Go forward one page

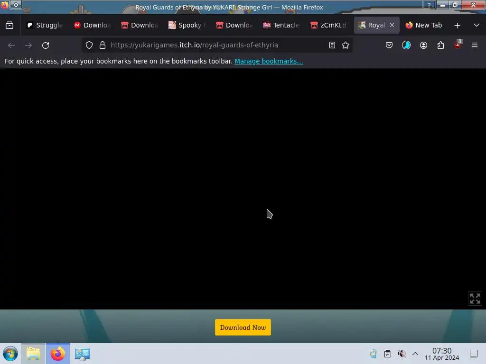click(x=28, y=45)
